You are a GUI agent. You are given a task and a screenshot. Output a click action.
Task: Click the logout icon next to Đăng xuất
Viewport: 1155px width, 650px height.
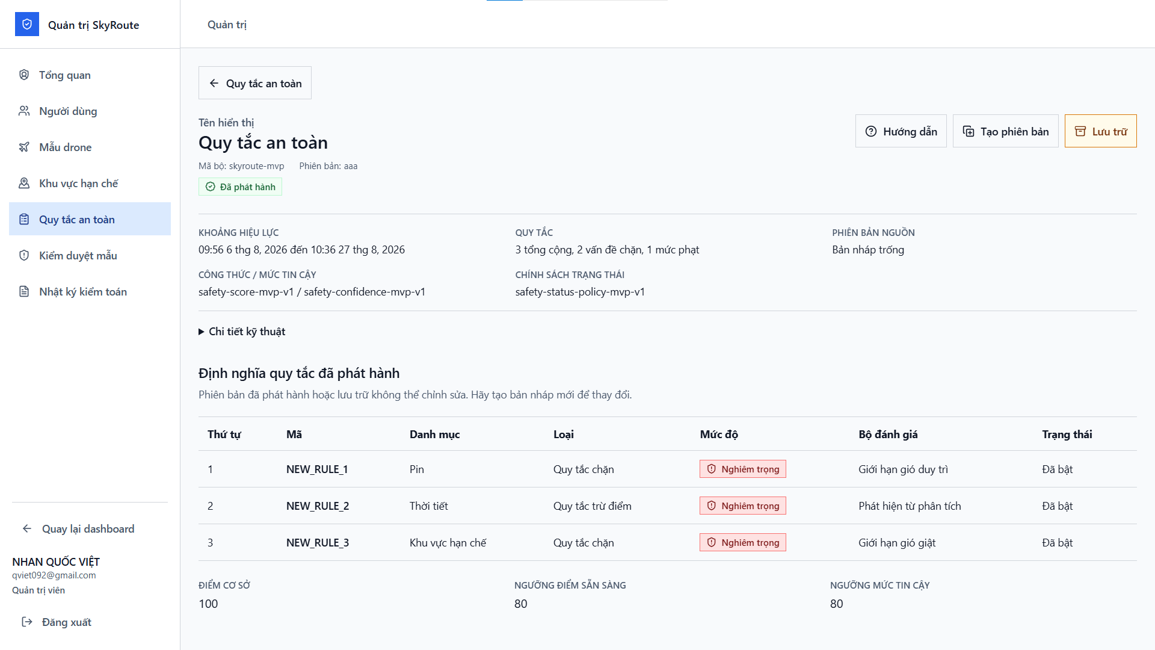click(x=27, y=622)
